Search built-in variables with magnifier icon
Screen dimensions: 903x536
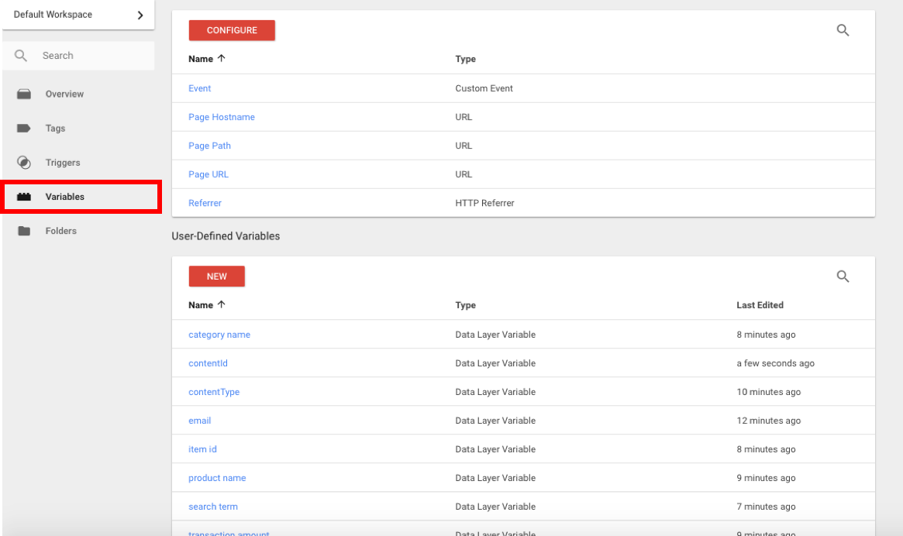coord(843,31)
